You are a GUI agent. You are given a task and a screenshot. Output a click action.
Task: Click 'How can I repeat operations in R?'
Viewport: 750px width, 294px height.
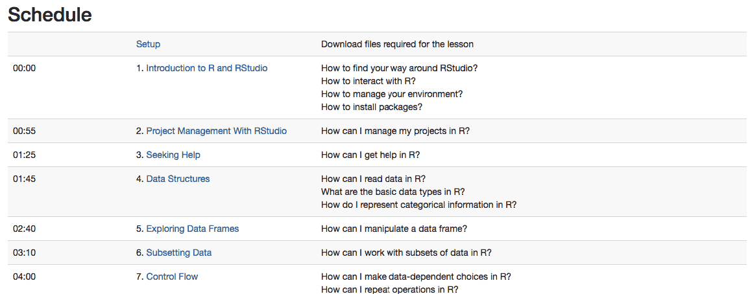[x=391, y=289]
